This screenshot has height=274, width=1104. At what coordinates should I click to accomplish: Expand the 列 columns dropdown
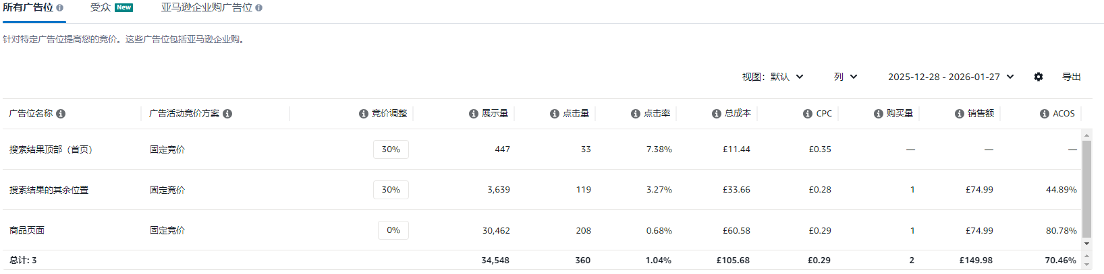[x=846, y=77]
